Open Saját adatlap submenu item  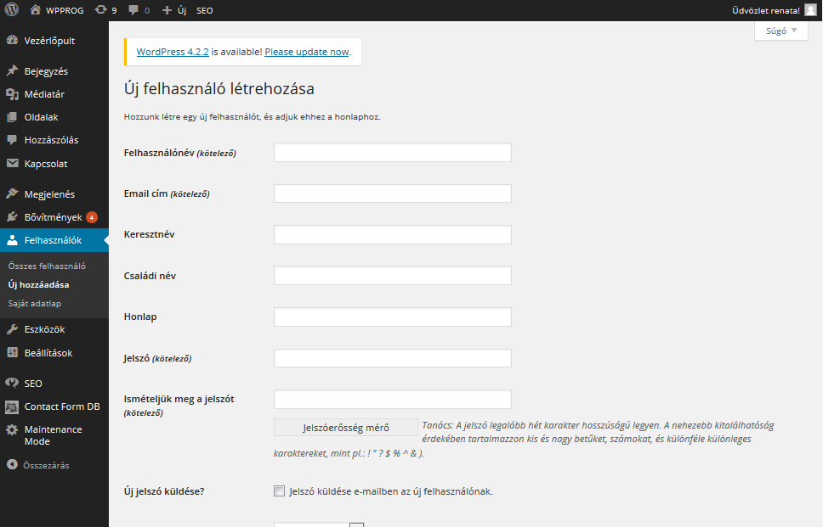click(35, 303)
